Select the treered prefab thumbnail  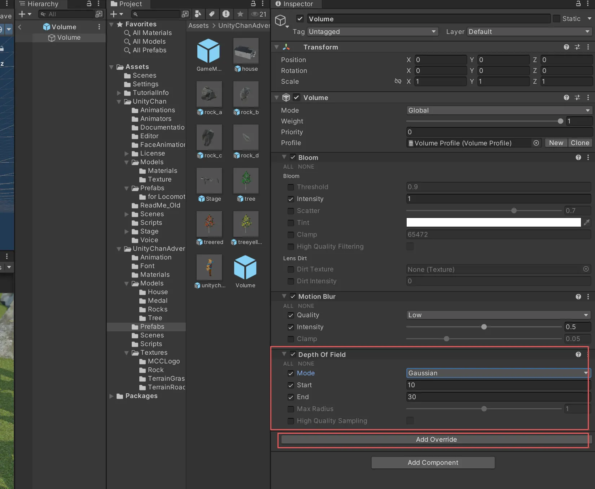pyautogui.click(x=209, y=224)
